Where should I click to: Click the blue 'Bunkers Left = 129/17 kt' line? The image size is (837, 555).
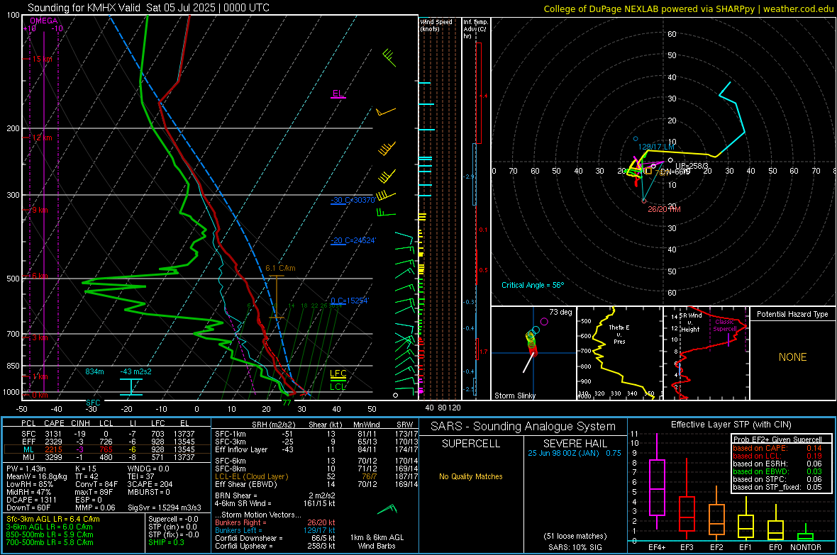tap(275, 530)
